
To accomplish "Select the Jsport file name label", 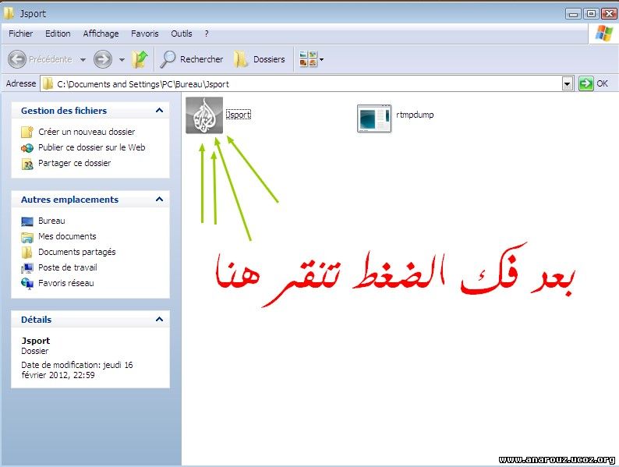I will [x=238, y=115].
